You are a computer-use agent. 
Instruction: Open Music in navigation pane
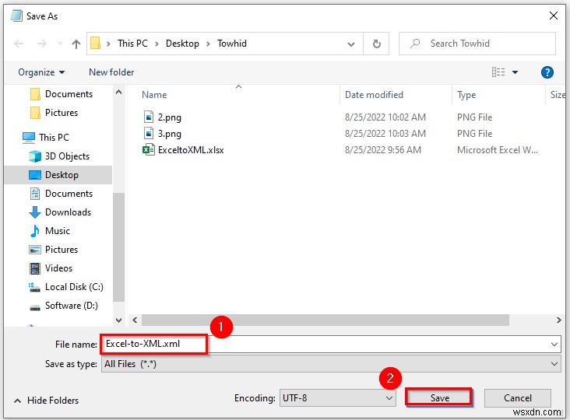[x=49, y=231]
